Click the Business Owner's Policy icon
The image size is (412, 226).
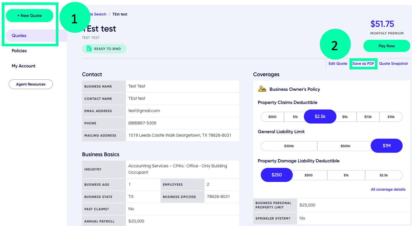pyautogui.click(x=262, y=89)
